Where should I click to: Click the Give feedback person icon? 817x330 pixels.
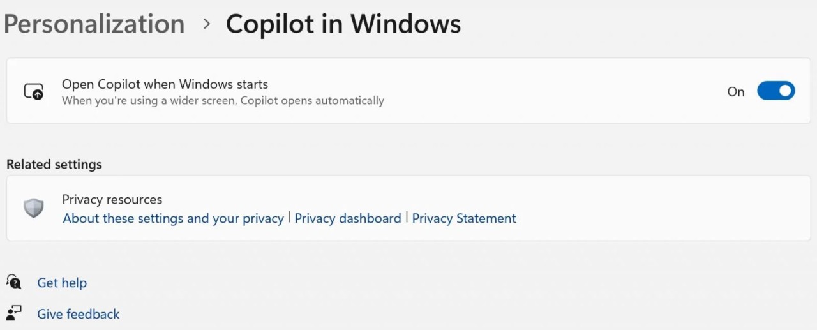click(x=14, y=313)
